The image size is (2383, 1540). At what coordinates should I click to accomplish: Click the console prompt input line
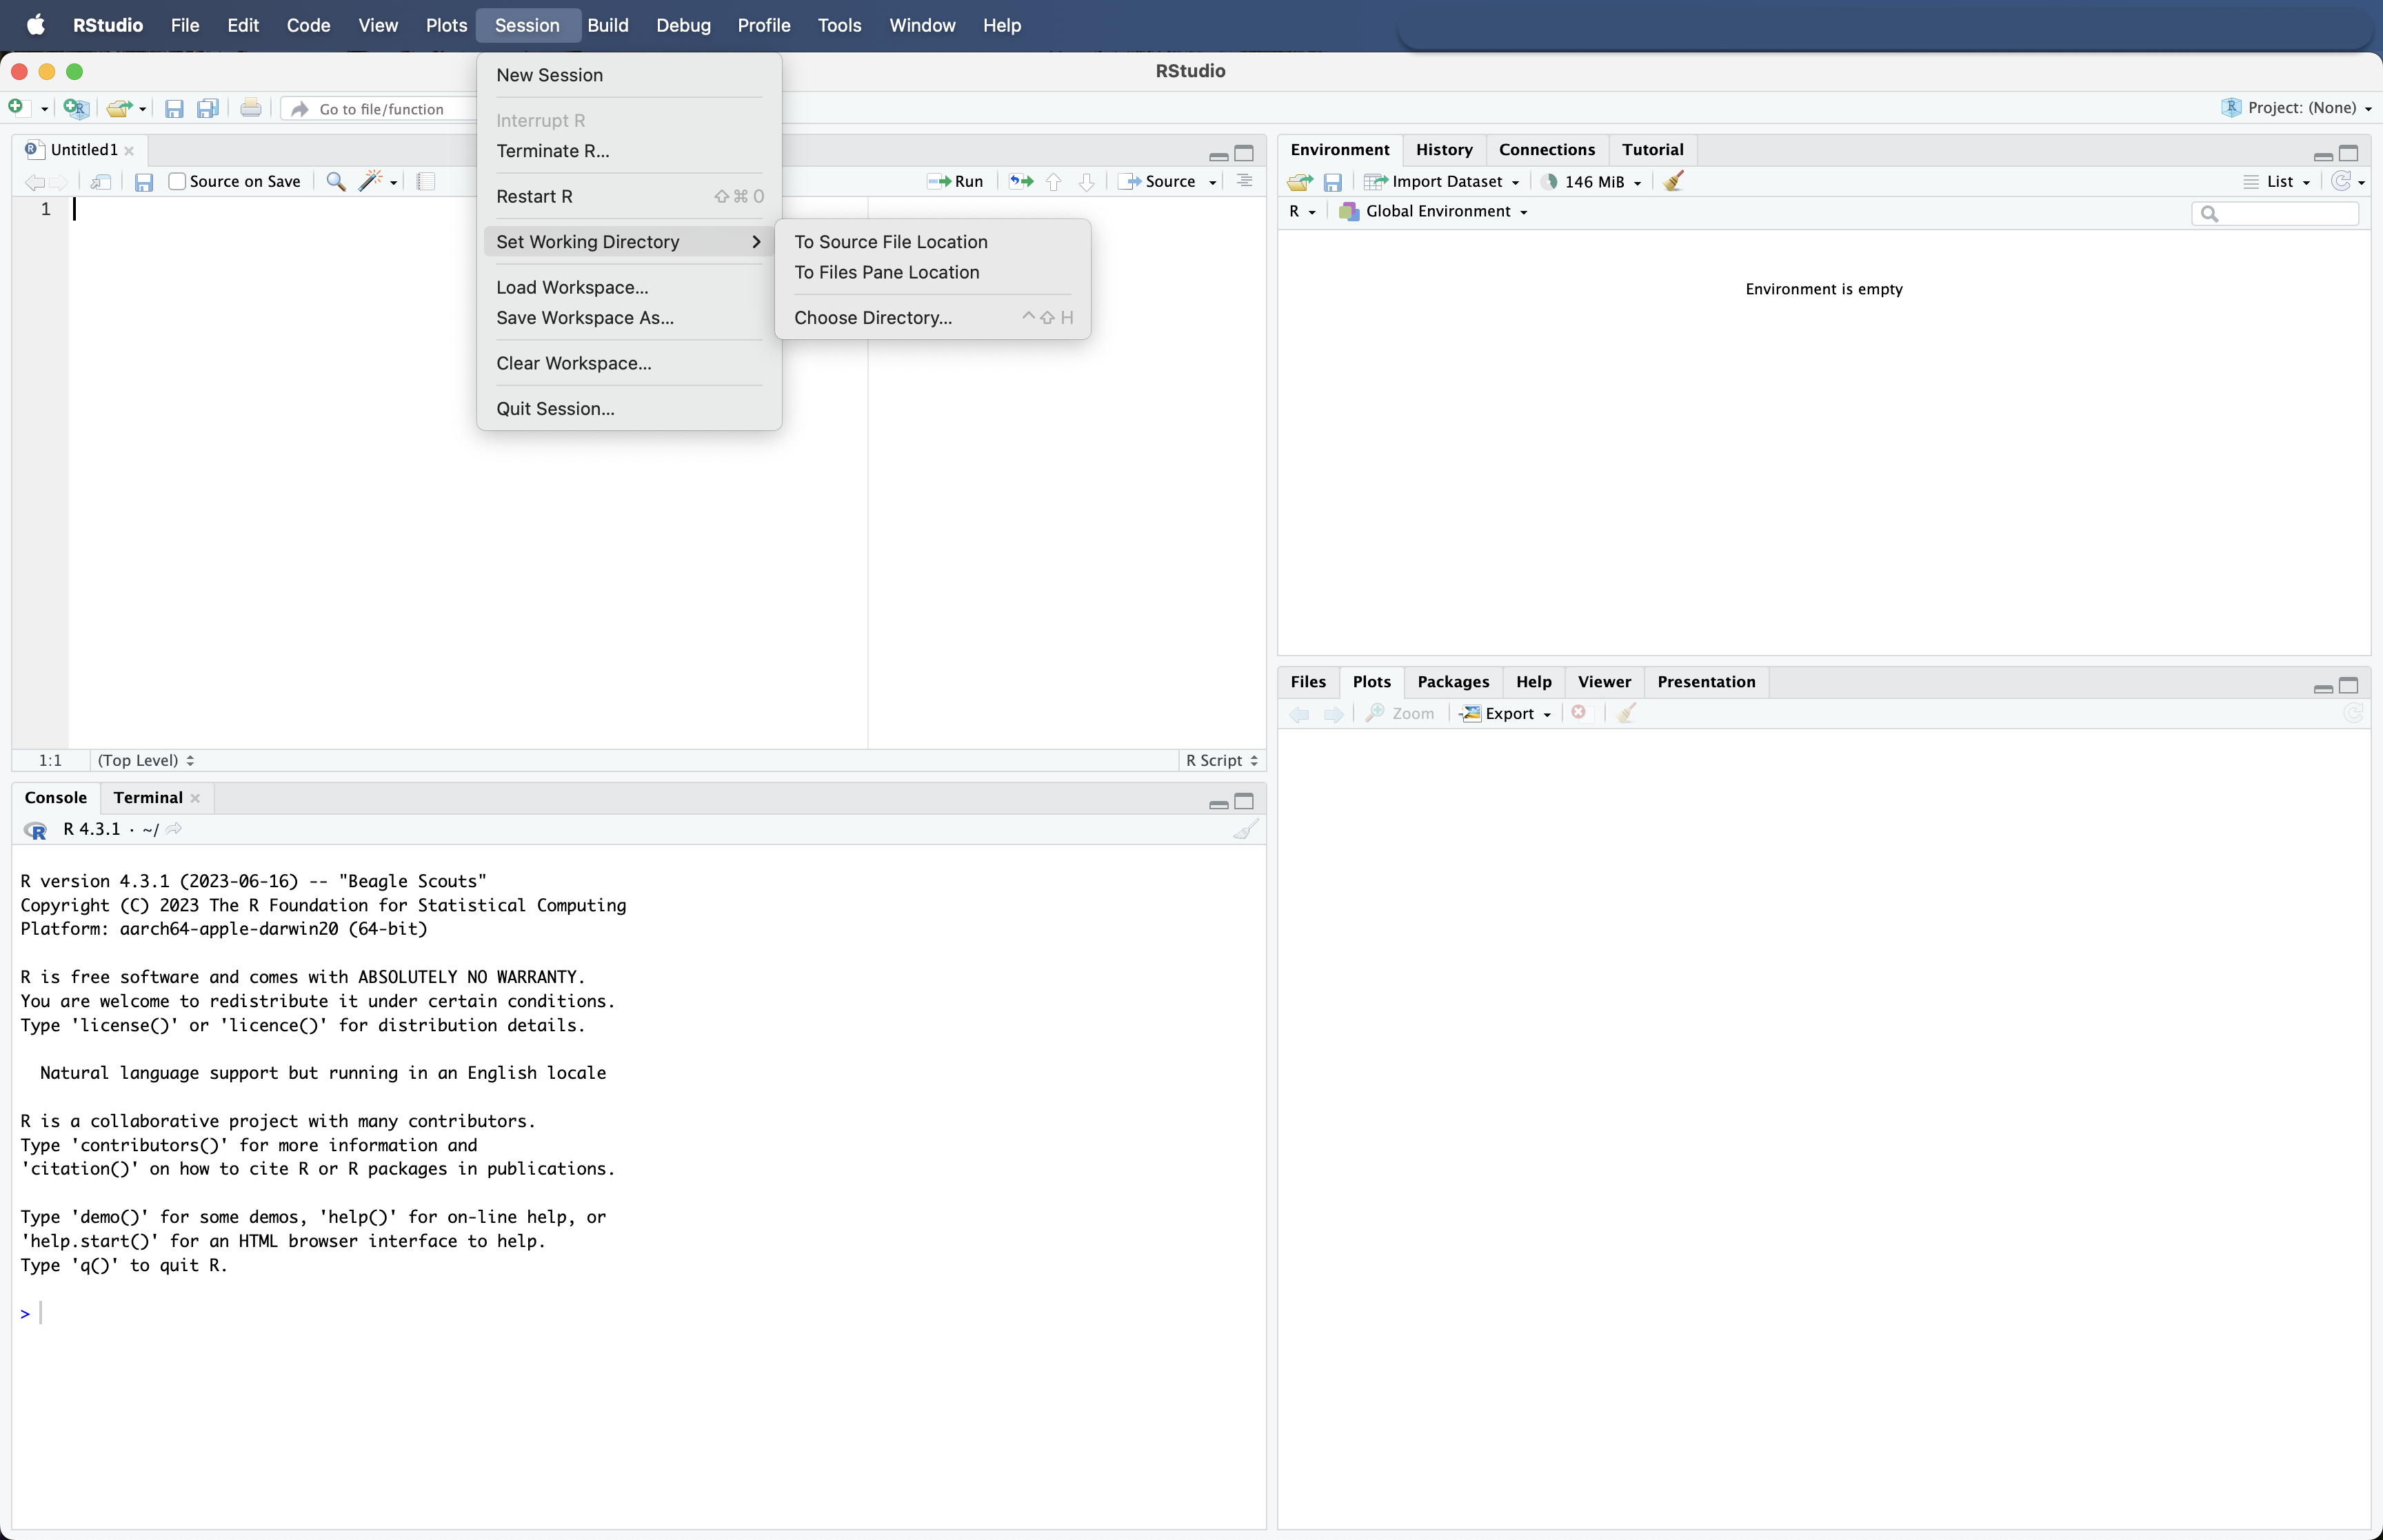pyautogui.click(x=640, y=1313)
